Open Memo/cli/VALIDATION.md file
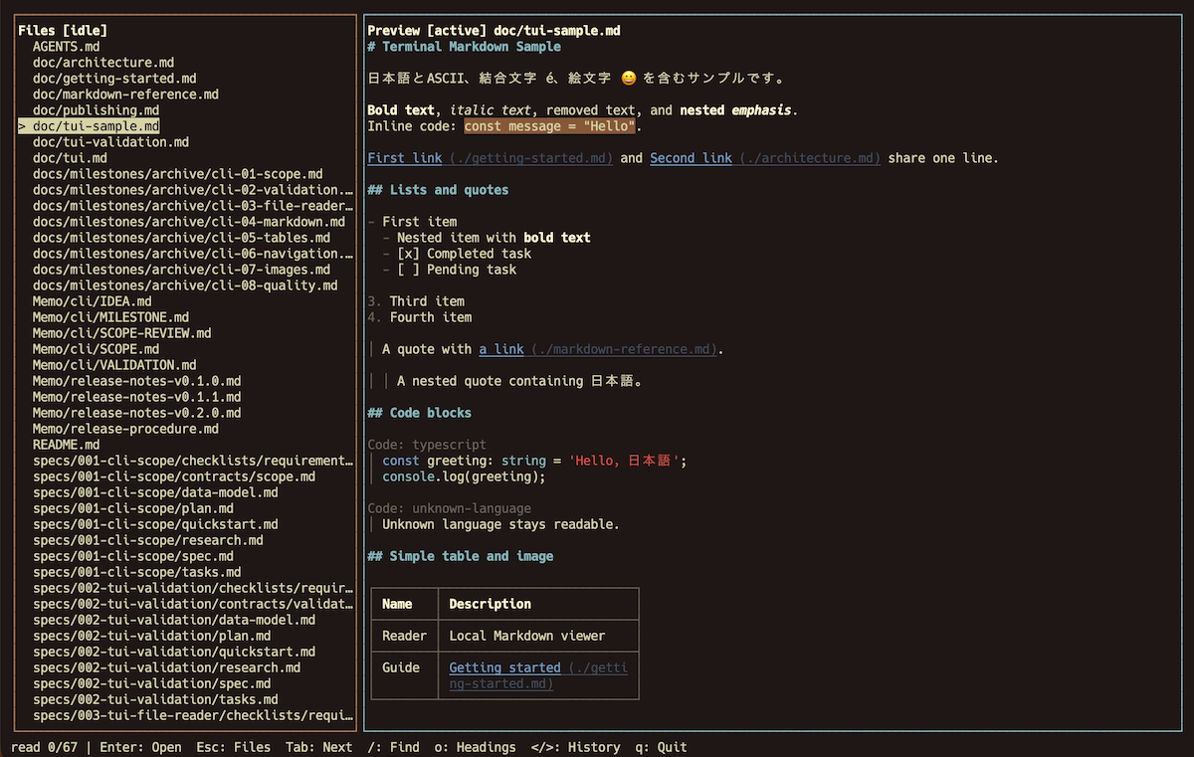This screenshot has height=757, width=1194. click(114, 365)
